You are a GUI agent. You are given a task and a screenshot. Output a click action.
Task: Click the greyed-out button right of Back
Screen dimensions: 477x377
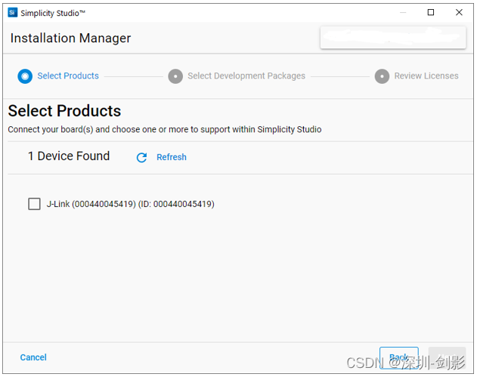pyautogui.click(x=447, y=357)
